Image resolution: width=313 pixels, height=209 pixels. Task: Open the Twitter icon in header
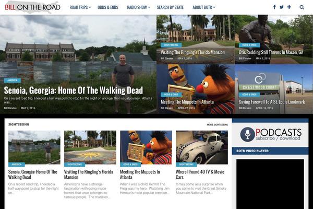(x=282, y=7)
